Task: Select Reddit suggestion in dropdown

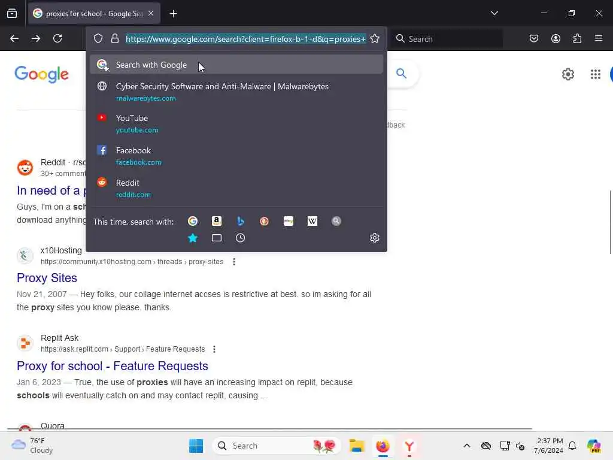Action: (236, 188)
